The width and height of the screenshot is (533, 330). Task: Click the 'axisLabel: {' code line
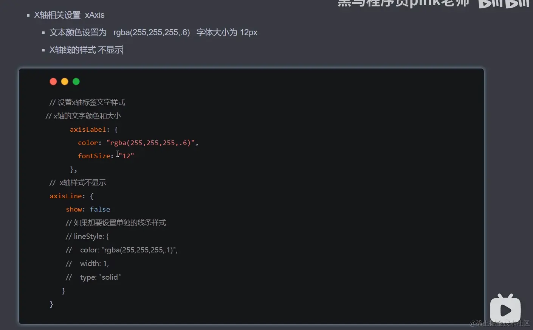pos(94,129)
